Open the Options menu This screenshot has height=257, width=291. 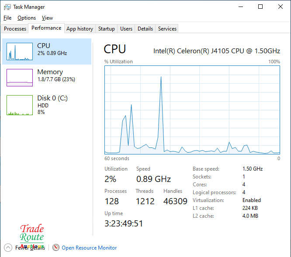click(27, 18)
